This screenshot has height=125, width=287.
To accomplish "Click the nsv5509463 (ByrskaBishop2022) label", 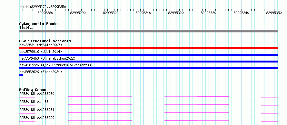I will coord(47,58).
